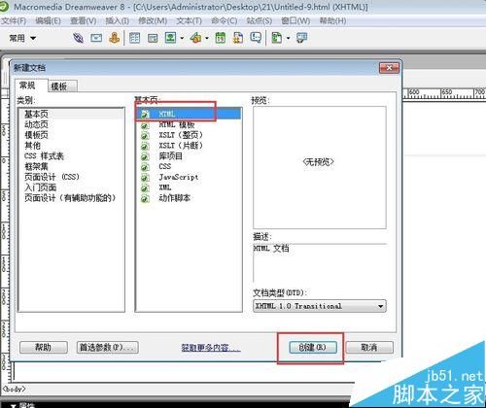This screenshot has width=486, height=408.
Task: Open the 文本(T) menu
Action: coord(189,21)
